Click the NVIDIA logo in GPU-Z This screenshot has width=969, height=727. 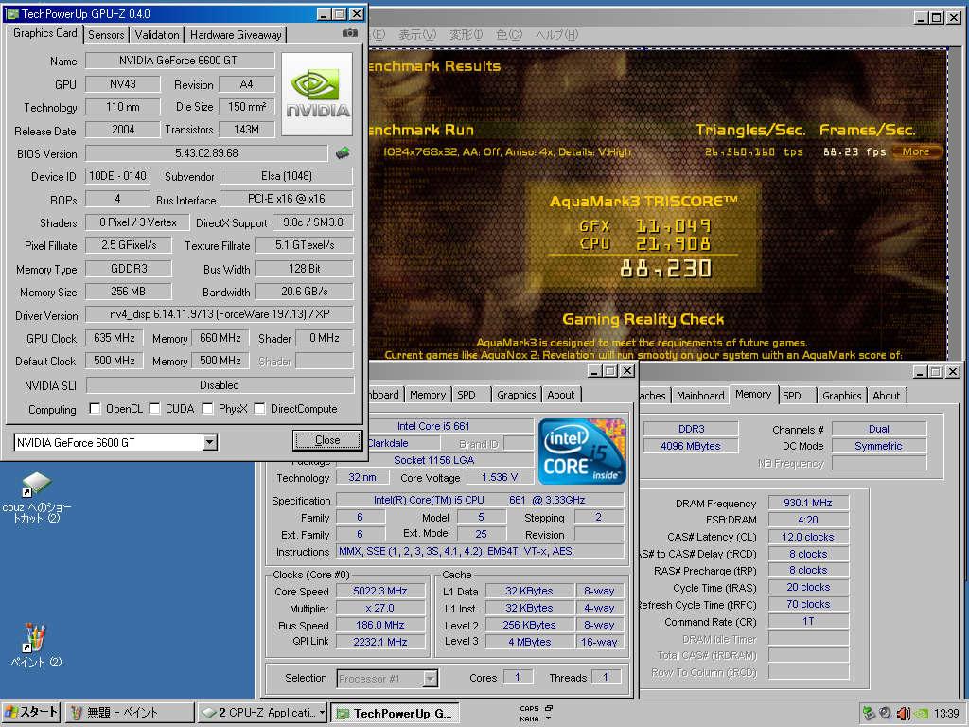coord(317,94)
